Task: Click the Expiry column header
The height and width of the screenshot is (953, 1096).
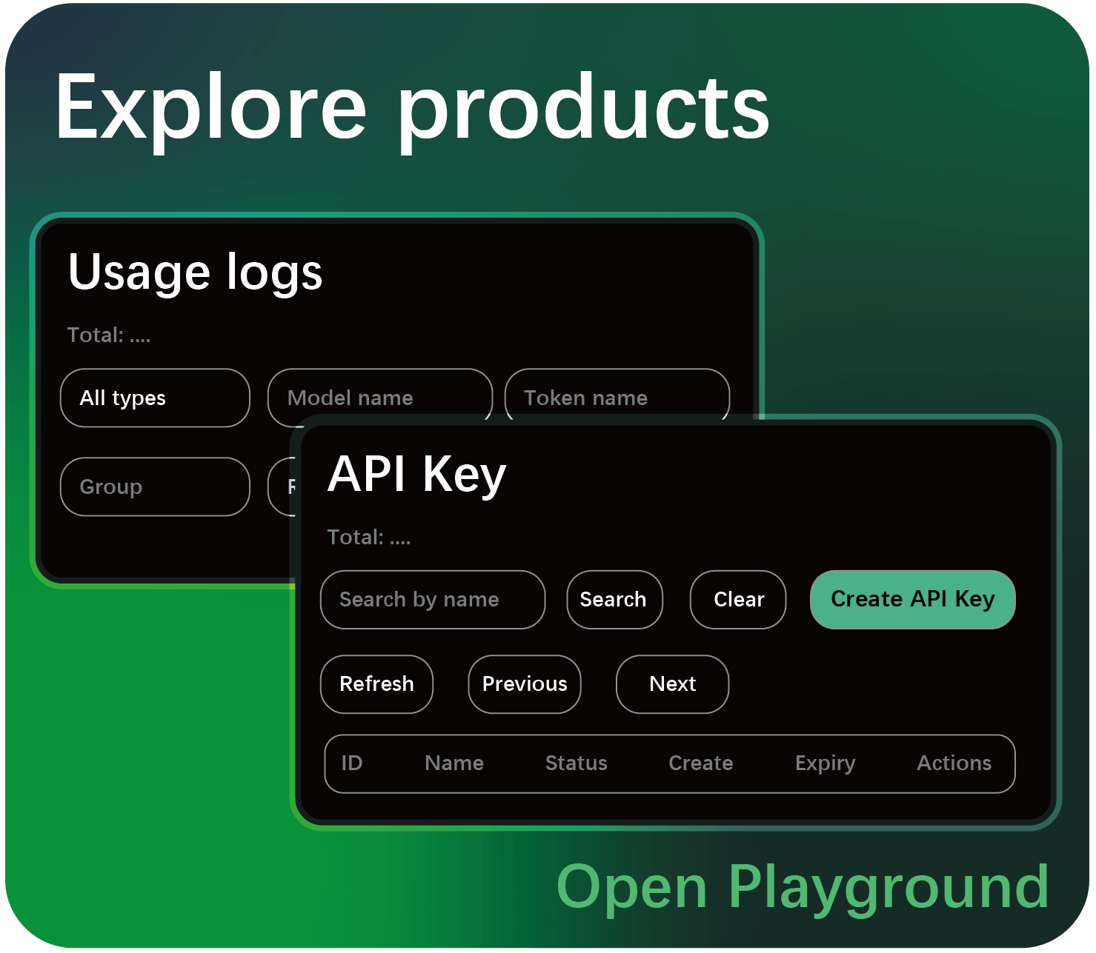Action: [x=826, y=764]
